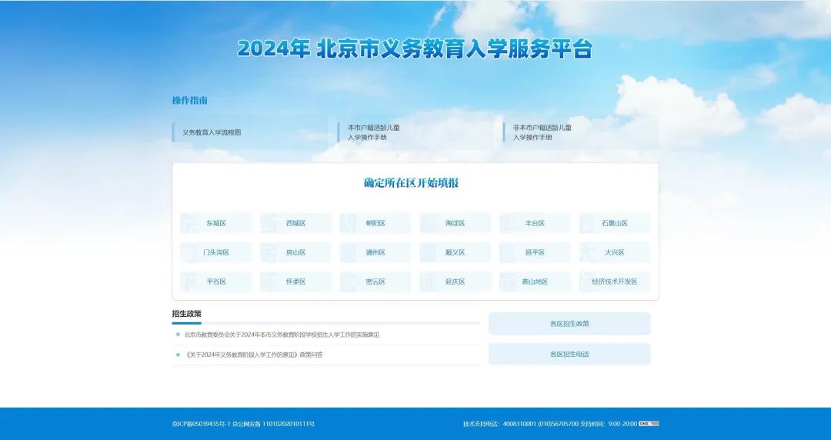Open 各区招生电话 list
The width and height of the screenshot is (831, 440).
(569, 355)
